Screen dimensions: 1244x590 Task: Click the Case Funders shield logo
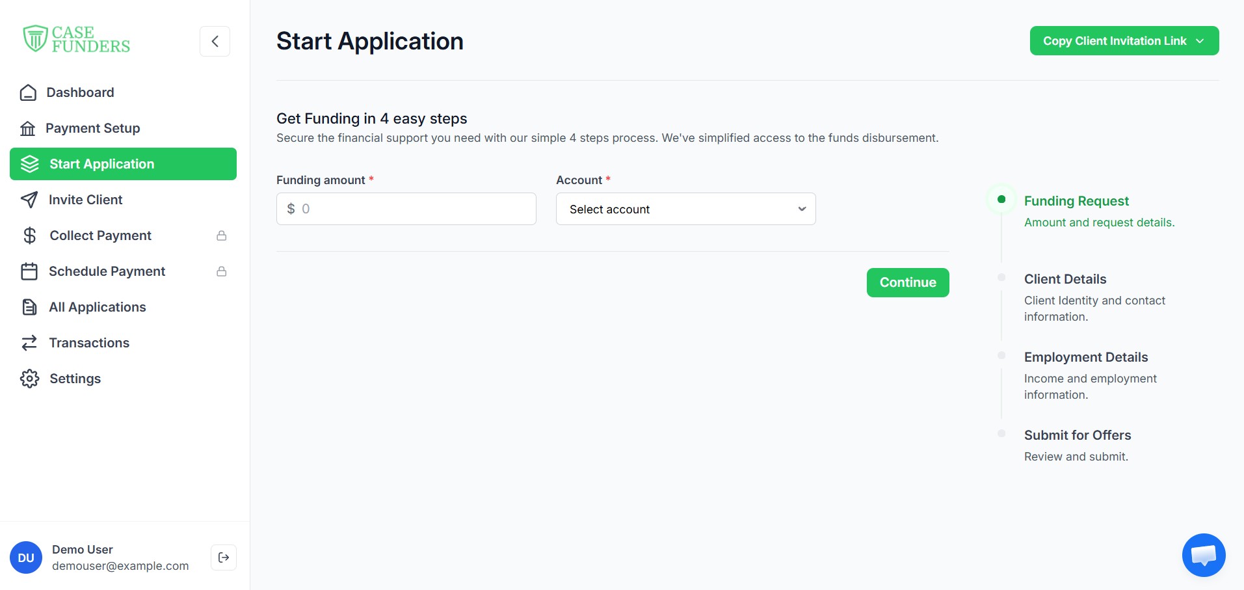(35, 38)
